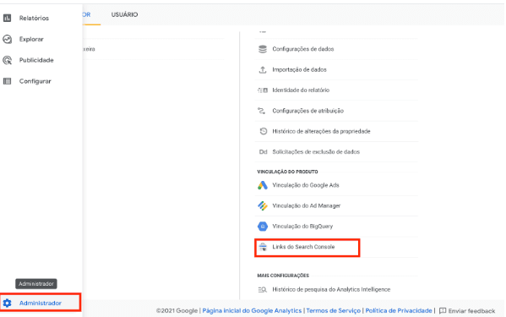Click the BigQuery logo icon
The width and height of the screenshot is (506, 317).
[263, 227]
